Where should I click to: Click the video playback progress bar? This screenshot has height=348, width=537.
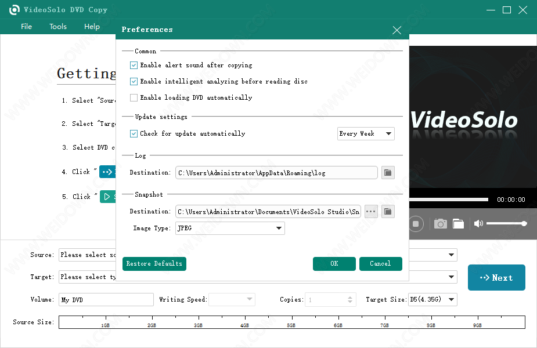(448, 200)
